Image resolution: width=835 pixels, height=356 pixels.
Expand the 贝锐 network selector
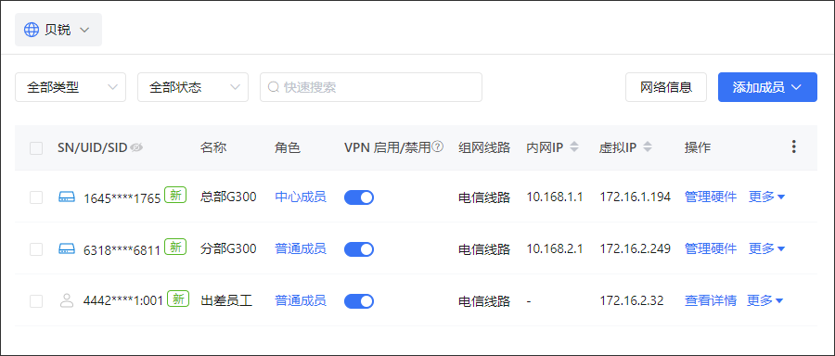pos(58,30)
